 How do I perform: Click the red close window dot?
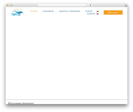[8, 5]
